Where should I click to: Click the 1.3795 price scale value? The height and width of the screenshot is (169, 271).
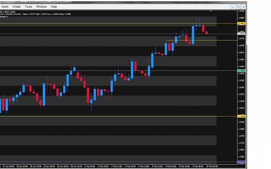coord(241,136)
